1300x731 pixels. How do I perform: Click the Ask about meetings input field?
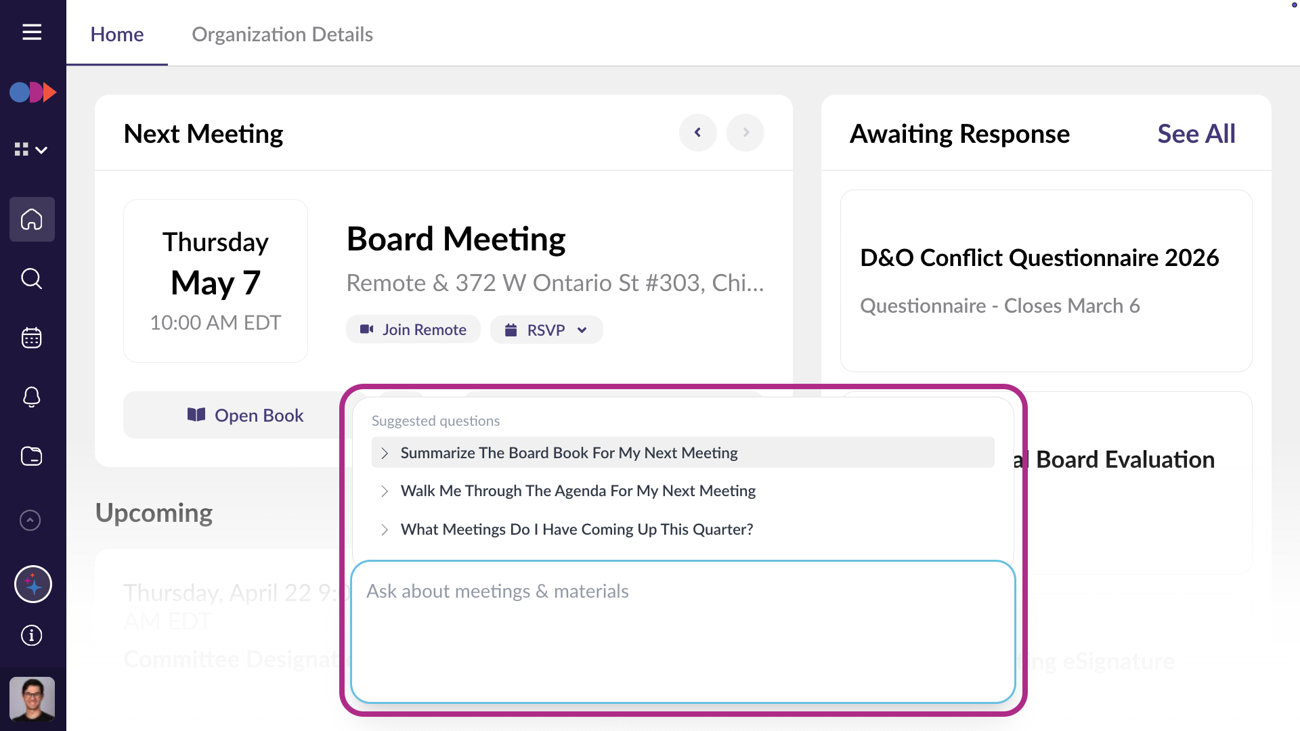(682, 632)
